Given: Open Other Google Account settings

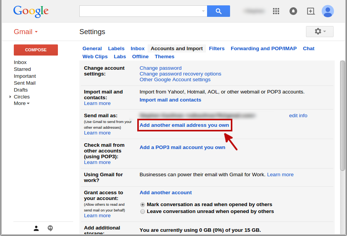Looking at the screenshot, I should coord(175,80).
